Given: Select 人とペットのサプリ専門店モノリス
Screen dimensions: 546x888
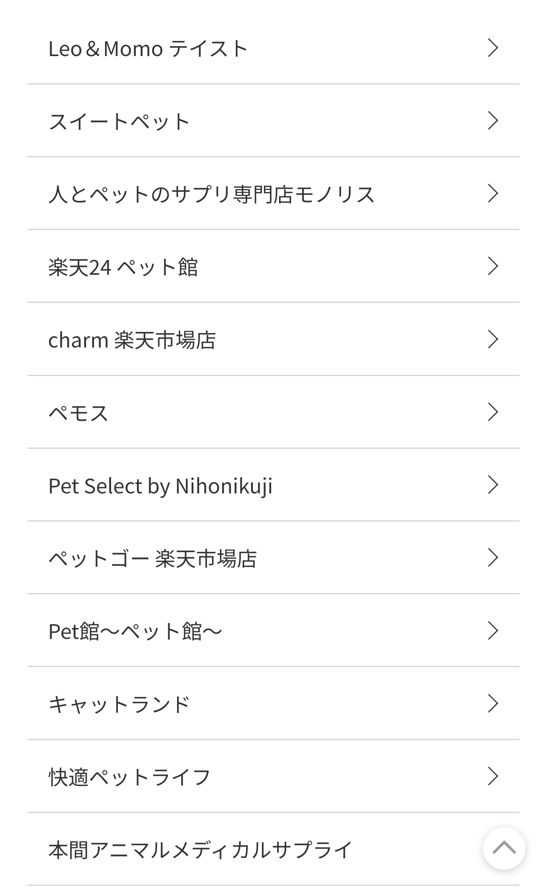Looking at the screenshot, I should 211,194.
